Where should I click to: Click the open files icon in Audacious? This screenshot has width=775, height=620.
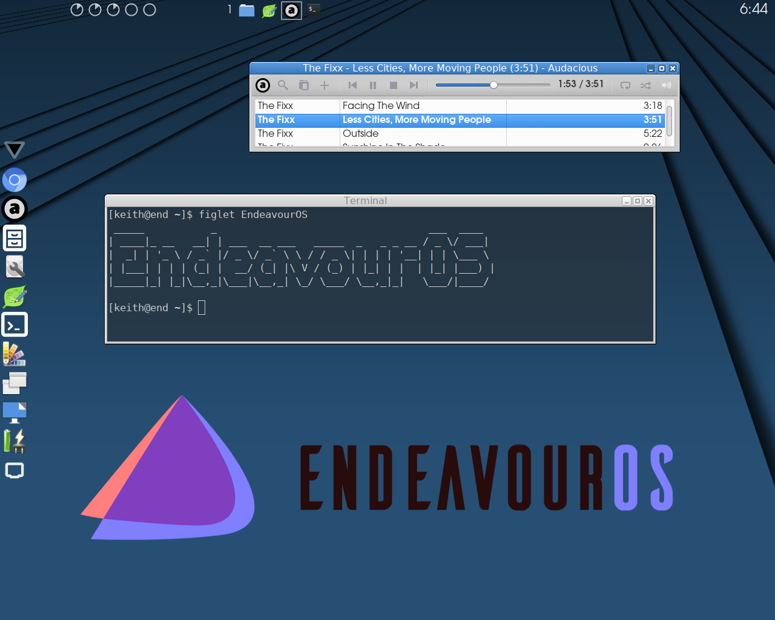pyautogui.click(x=304, y=85)
